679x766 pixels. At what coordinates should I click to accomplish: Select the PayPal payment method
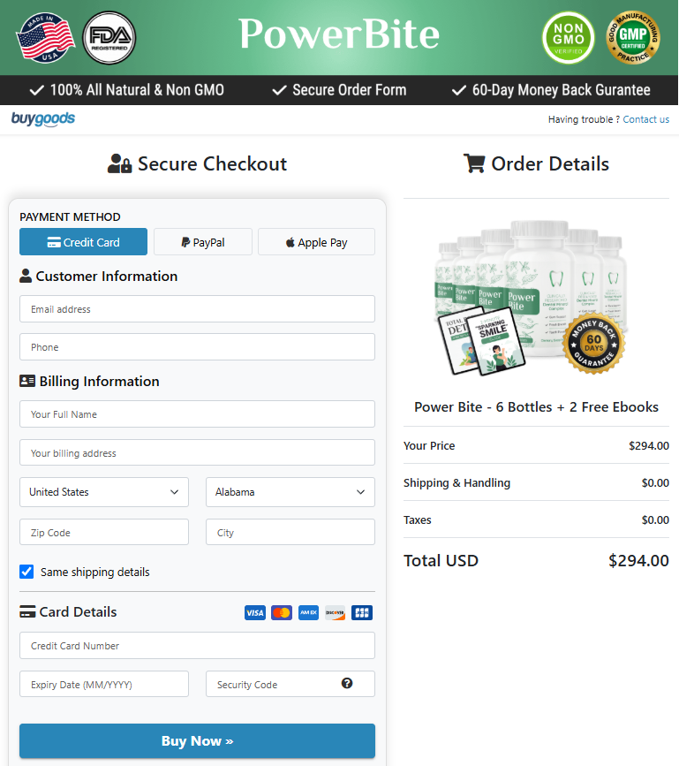202,241
